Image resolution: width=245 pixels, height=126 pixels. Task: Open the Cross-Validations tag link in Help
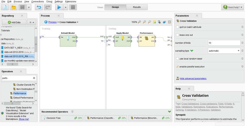click(190, 104)
